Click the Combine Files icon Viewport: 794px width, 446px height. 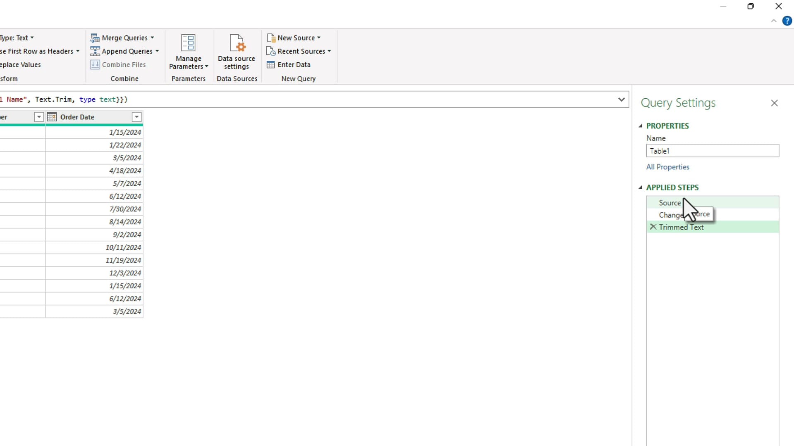point(95,65)
